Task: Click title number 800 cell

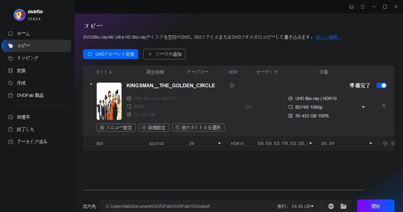Action: pyautogui.click(x=100, y=143)
